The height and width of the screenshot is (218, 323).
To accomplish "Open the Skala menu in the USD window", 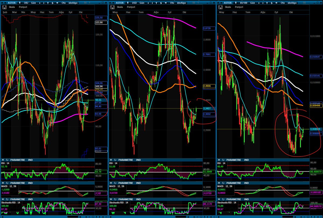I will point(120,7).
